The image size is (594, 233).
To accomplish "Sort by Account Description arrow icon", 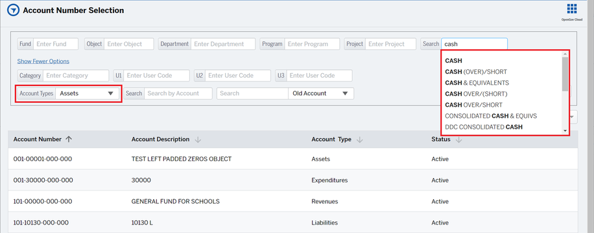I will [x=198, y=140].
